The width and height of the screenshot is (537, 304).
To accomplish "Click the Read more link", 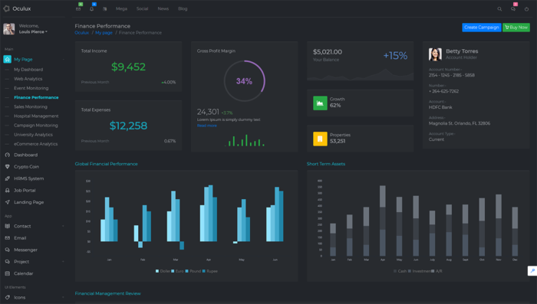I will [206, 126].
